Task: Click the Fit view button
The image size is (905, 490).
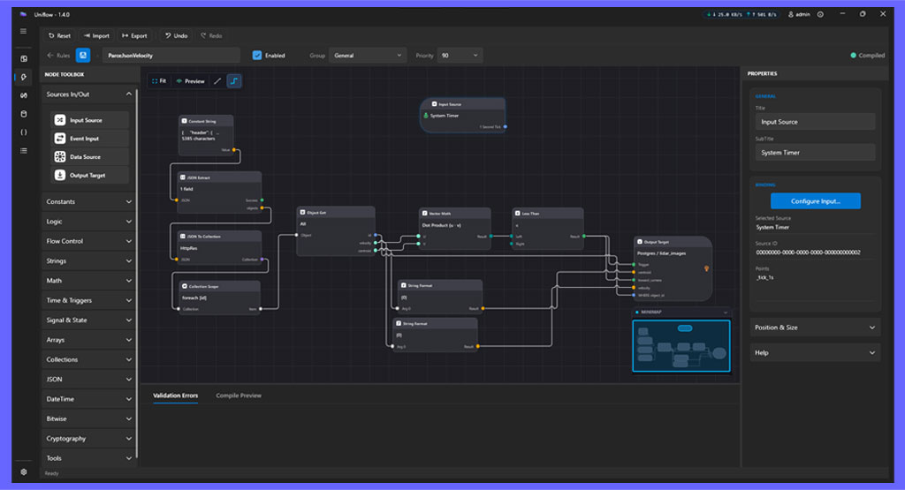Action: (x=159, y=81)
